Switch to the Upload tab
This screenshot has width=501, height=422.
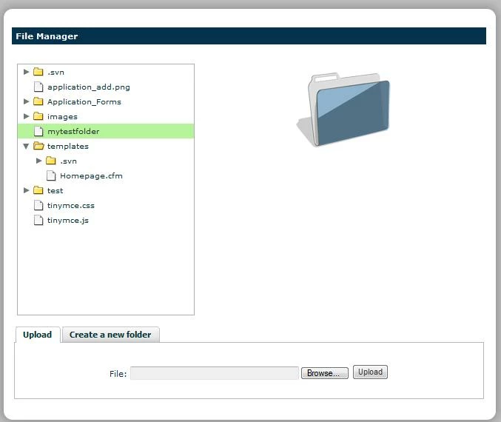pyautogui.click(x=38, y=335)
